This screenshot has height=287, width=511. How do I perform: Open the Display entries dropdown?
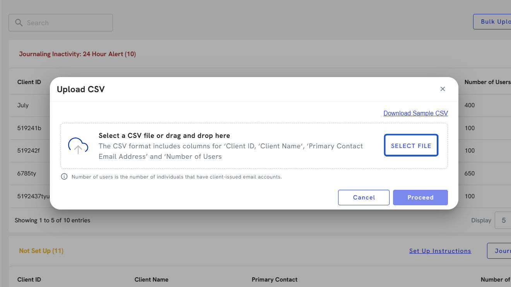pyautogui.click(x=503, y=220)
